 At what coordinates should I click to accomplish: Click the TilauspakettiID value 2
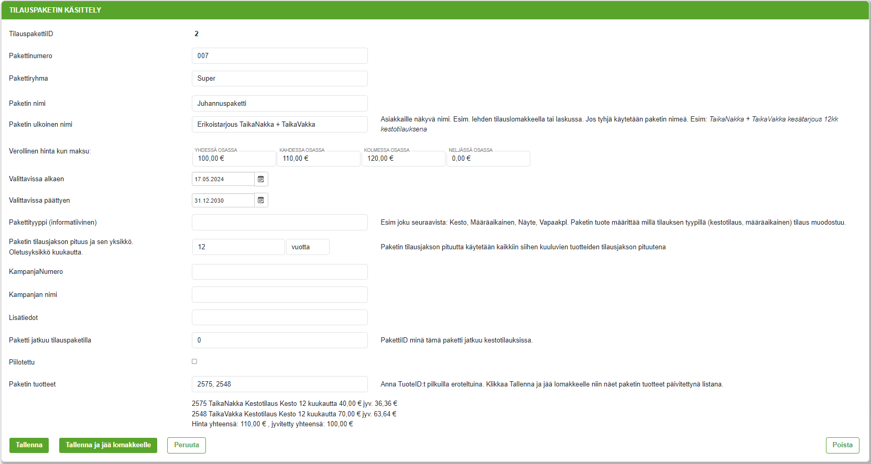point(197,34)
